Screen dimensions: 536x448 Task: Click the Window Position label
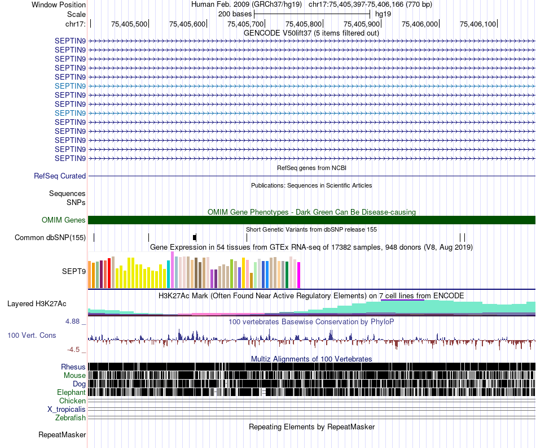[59, 5]
